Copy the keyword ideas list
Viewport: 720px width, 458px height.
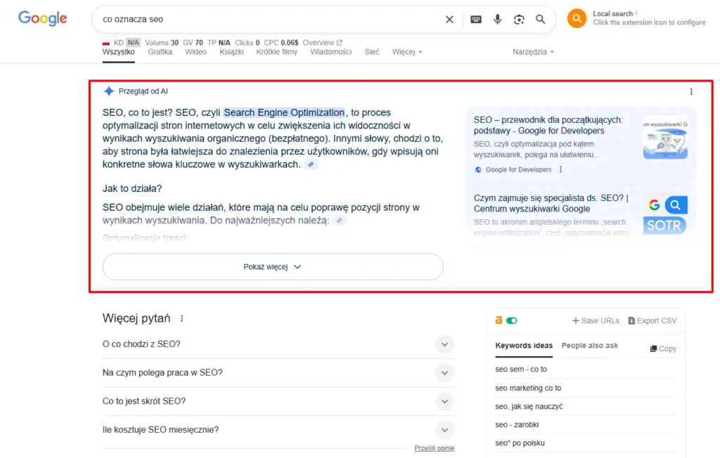[x=663, y=349]
